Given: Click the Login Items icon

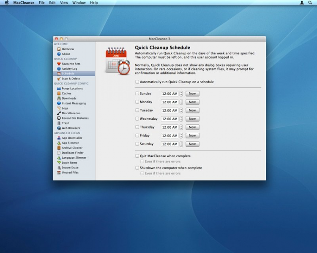Looking at the screenshot, I should point(59,163).
